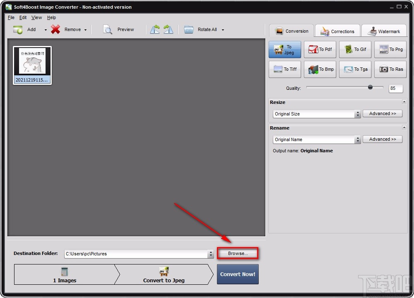The height and width of the screenshot is (298, 414).
Task: Click the Rotate All folder icon
Action: tap(188, 29)
